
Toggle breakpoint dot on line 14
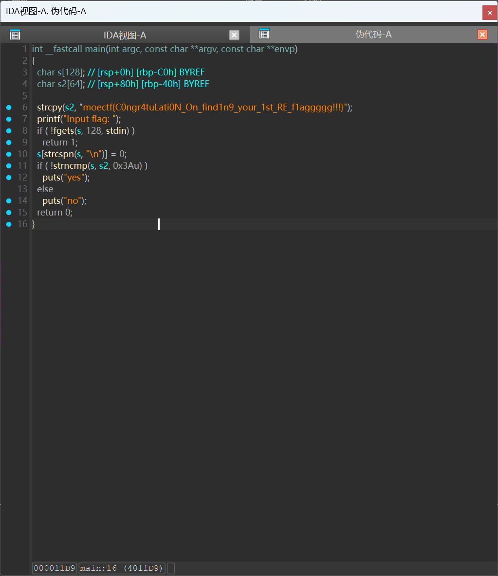point(9,201)
